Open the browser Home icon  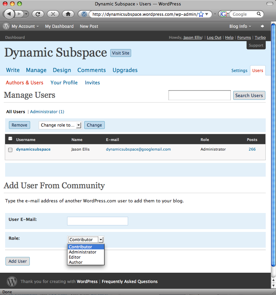click(x=68, y=14)
